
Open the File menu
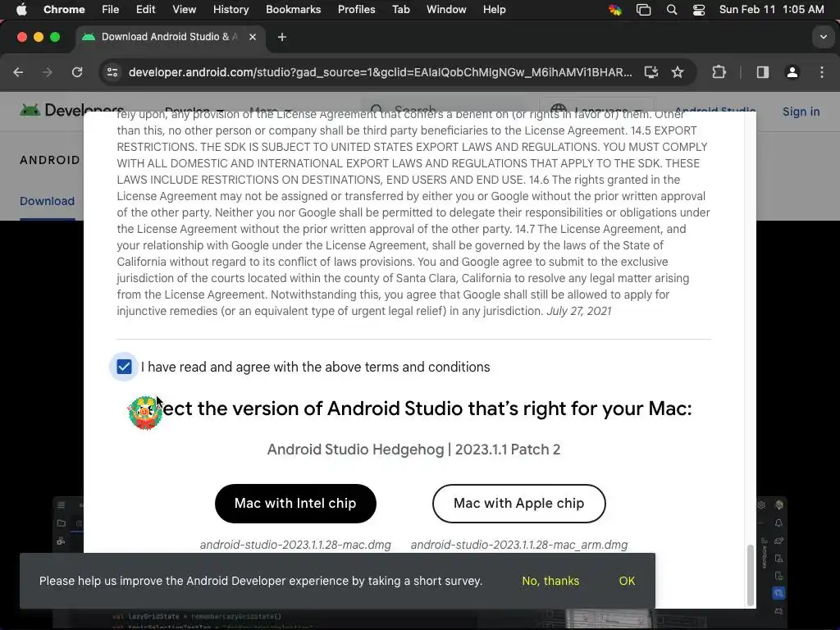(x=111, y=9)
